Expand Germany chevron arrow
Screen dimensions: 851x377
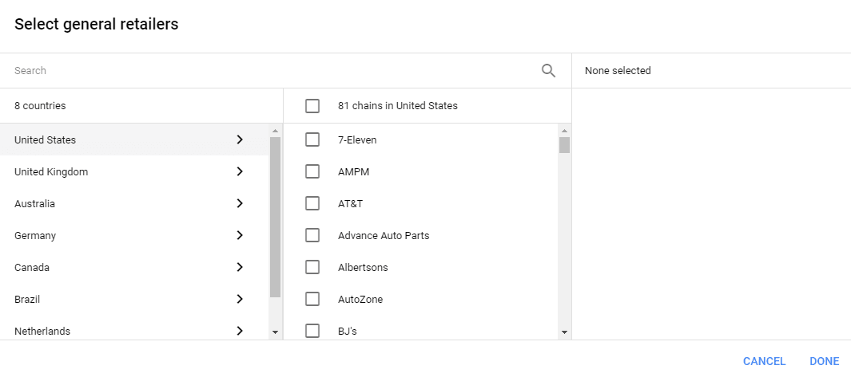point(240,236)
